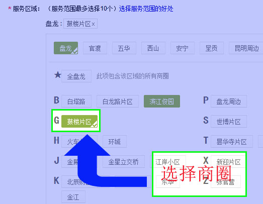Viewport: 263px width, 204px height.
Task: Click the star icon beside 全盘龙
Action: point(57,75)
